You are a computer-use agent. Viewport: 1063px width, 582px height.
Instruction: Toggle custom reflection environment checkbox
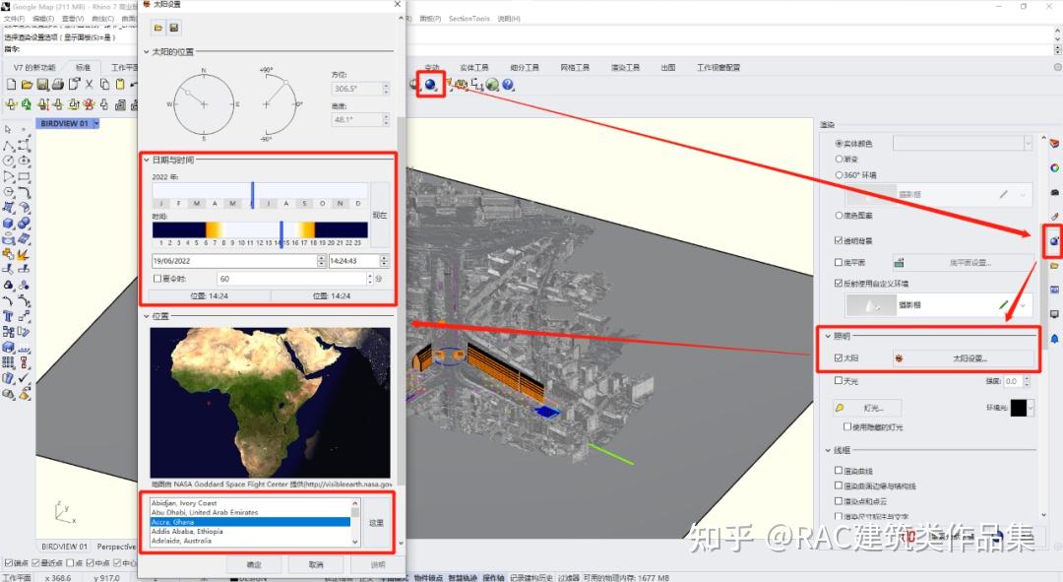[839, 283]
